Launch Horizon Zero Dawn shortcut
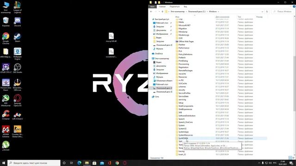The width and height of the screenshot is (296, 166). [6, 85]
